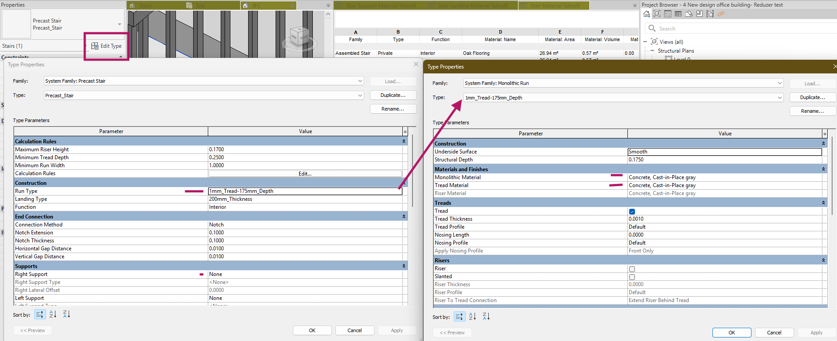Click the house icon in Project Browser toolbar

click(x=646, y=14)
